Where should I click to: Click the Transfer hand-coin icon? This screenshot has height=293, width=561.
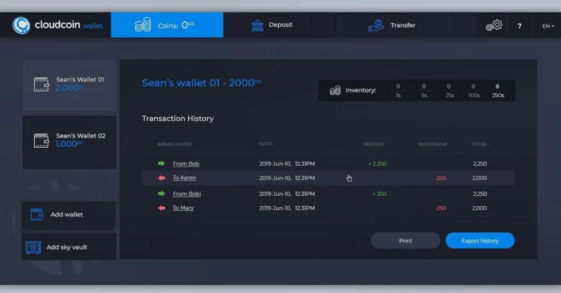(x=375, y=25)
